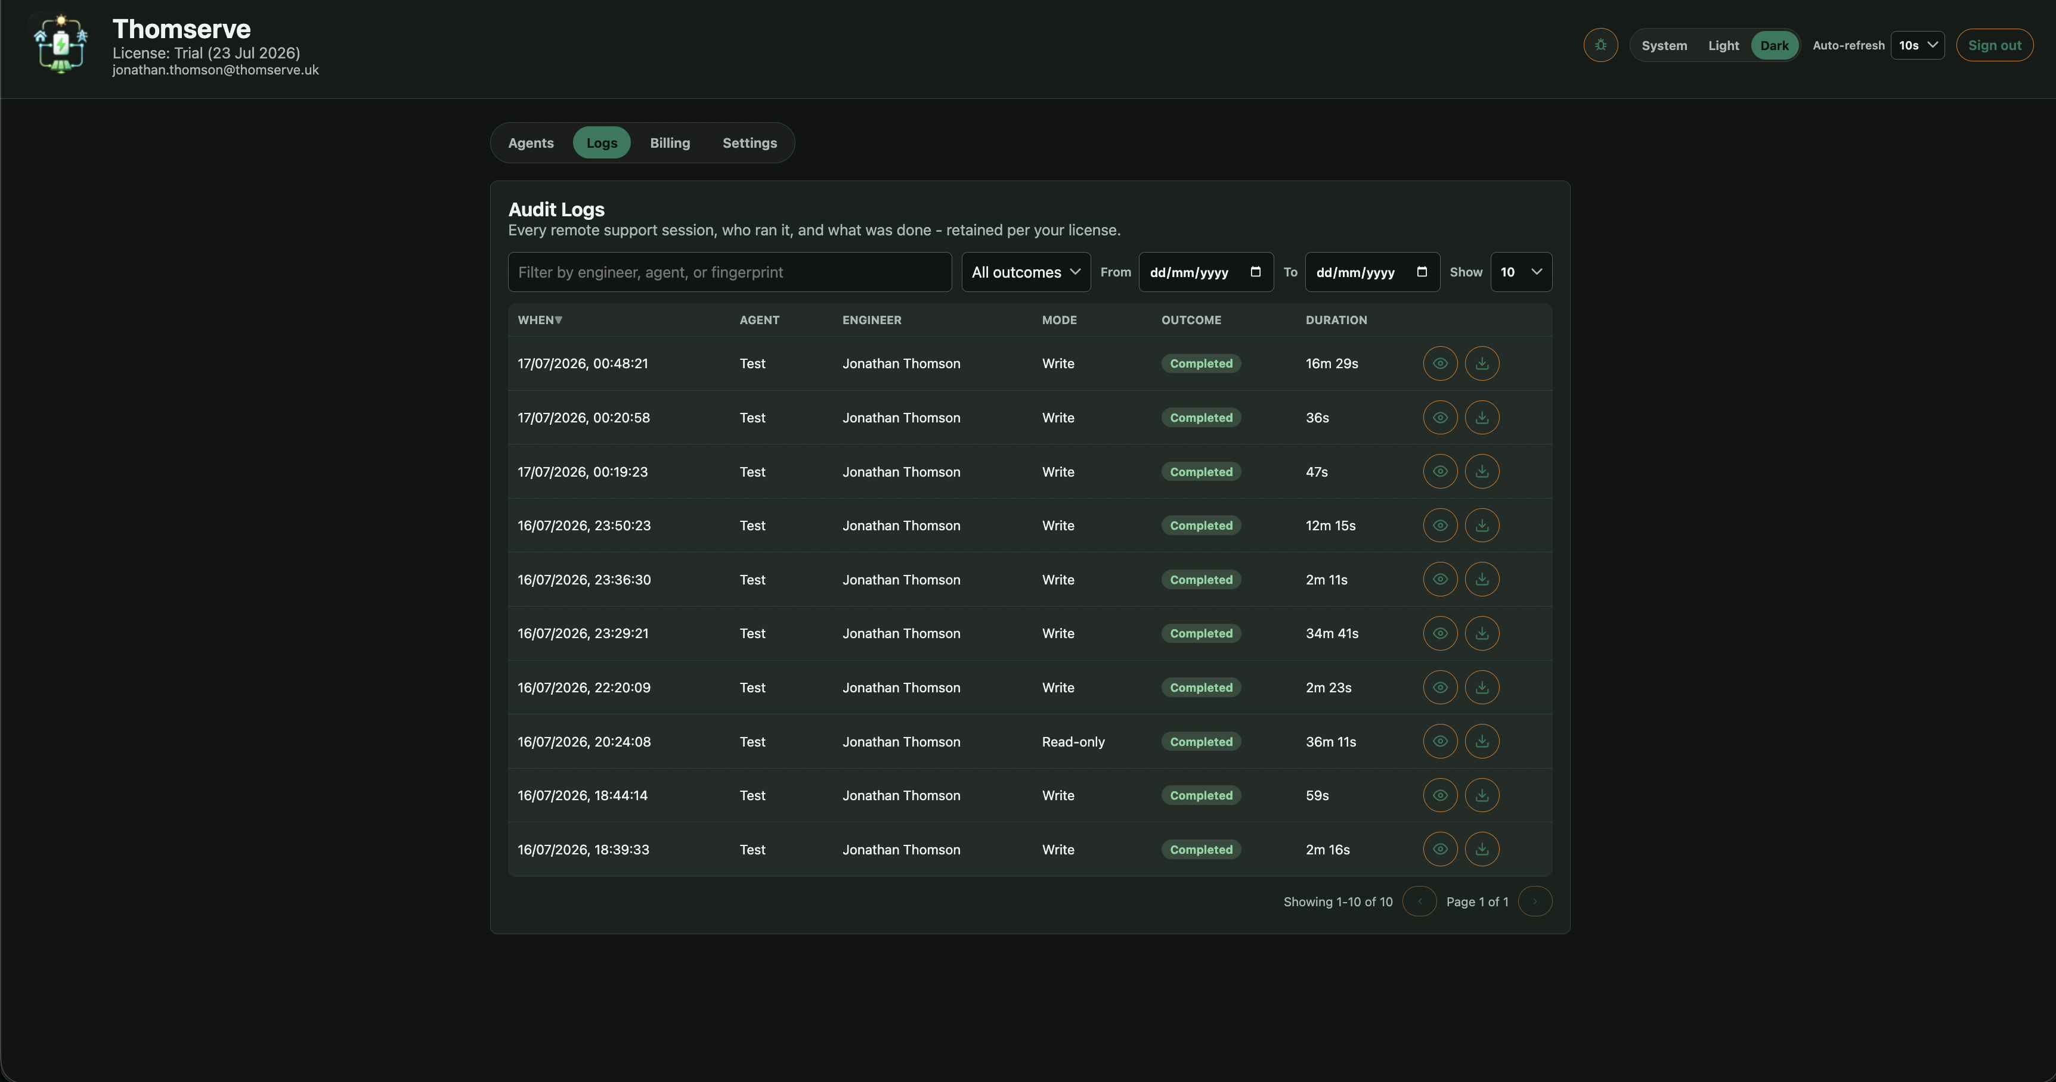The width and height of the screenshot is (2056, 1082).
Task: Click the Read-only mode cell
Action: (1073, 742)
